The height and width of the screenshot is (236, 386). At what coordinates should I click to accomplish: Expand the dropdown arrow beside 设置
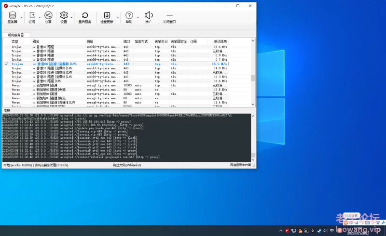(x=71, y=17)
